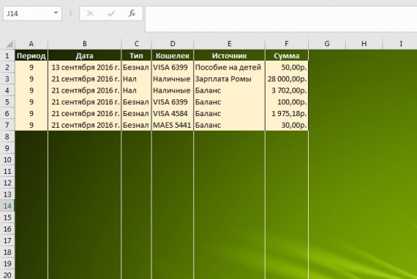417x279 pixels.
Task: Click the 'Источник' header cell
Action: (x=229, y=56)
